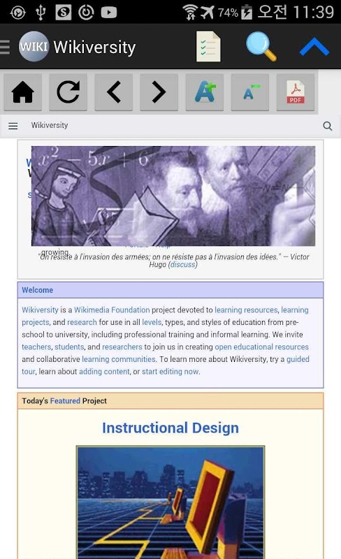The height and width of the screenshot is (559, 341).
Task: Click the 'start editing now' link
Action: click(170, 372)
